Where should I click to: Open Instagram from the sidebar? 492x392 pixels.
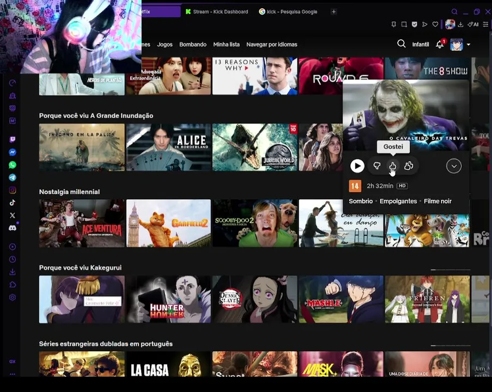click(x=12, y=190)
